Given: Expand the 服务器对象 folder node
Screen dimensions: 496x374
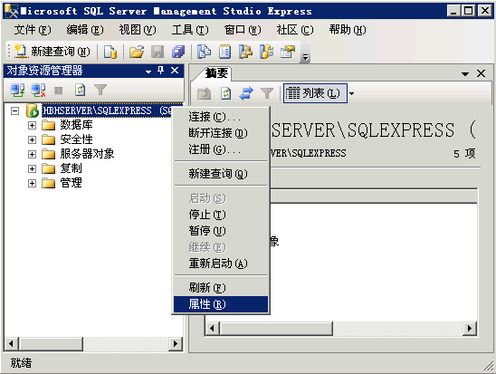Looking at the screenshot, I should coord(32,155).
